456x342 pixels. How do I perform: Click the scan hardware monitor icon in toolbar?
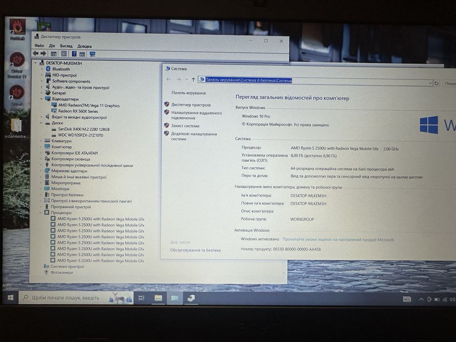(92, 54)
